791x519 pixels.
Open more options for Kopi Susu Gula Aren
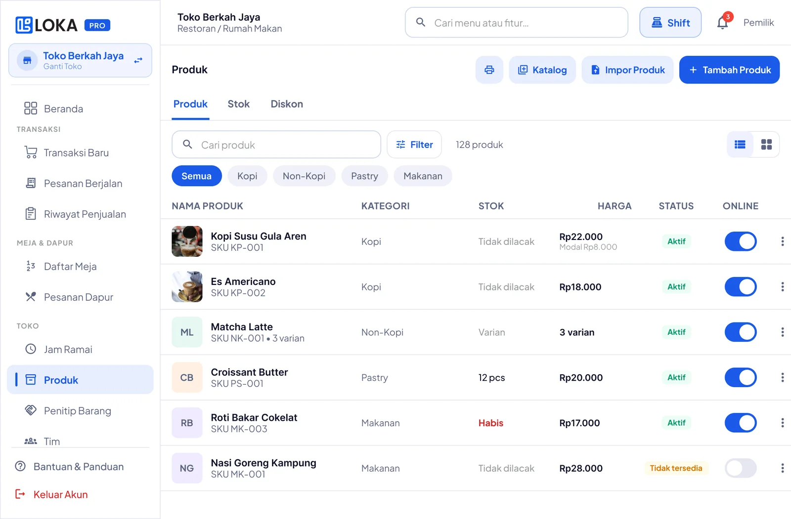782,241
